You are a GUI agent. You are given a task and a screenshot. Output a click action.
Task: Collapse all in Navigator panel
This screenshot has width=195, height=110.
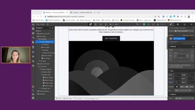(50, 28)
